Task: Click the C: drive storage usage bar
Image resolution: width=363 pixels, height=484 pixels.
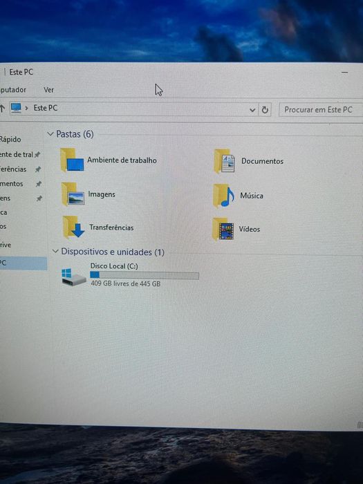Action: pyautogui.click(x=145, y=275)
